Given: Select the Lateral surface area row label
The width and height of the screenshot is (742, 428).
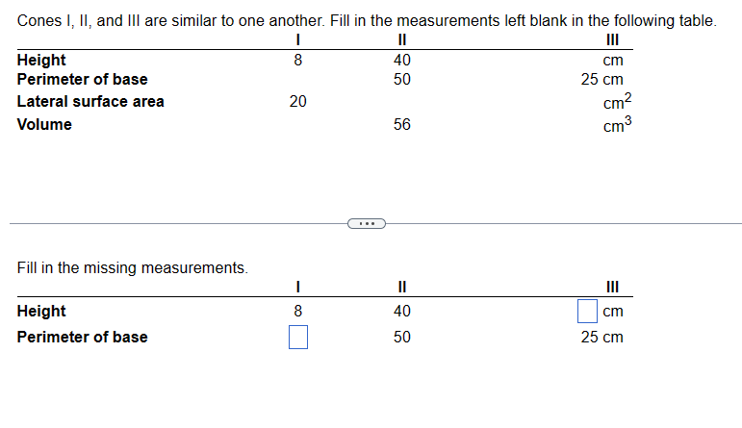Looking at the screenshot, I should pyautogui.click(x=90, y=102).
